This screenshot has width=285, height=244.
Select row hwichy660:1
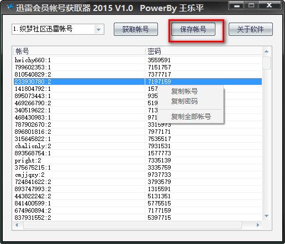(x=138, y=60)
